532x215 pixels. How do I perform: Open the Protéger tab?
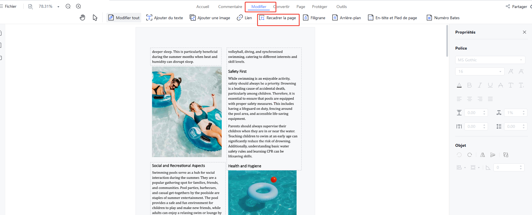[x=319, y=7]
